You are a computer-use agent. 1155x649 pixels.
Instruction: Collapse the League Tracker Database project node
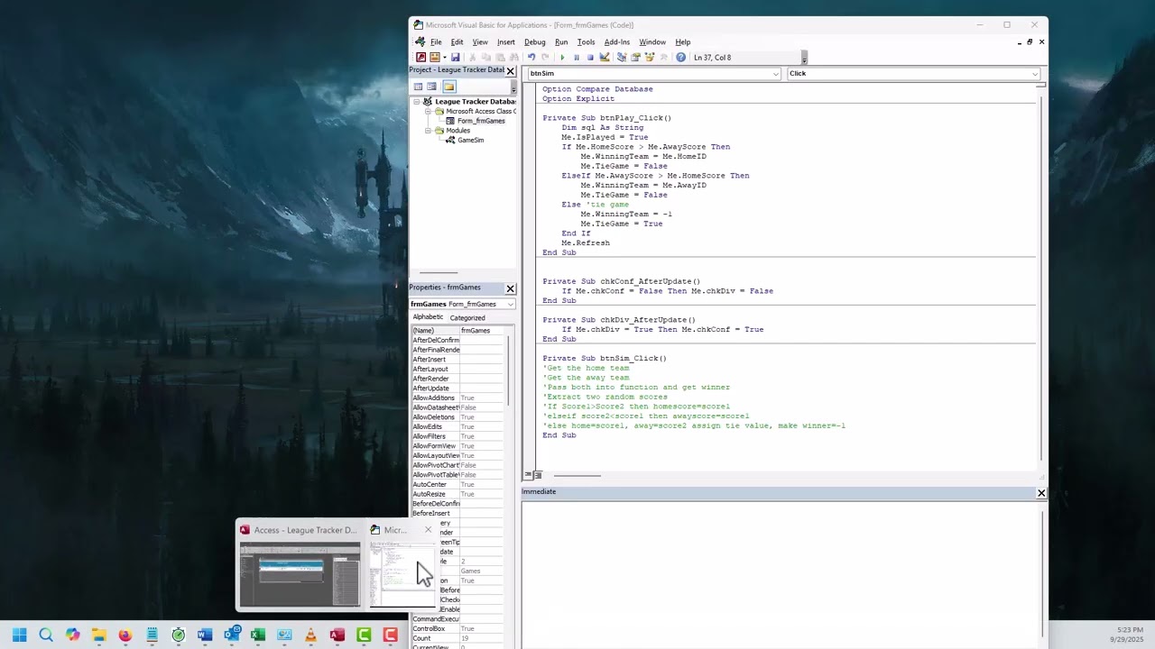[417, 102]
